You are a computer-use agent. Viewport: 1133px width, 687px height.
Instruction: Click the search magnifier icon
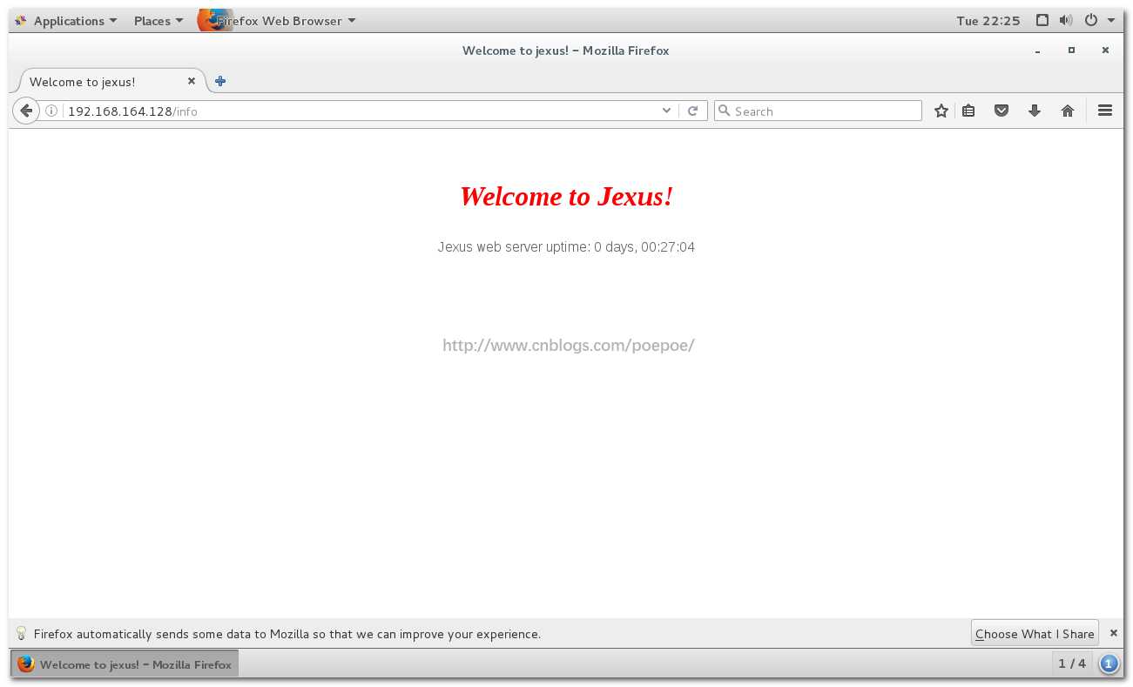click(x=724, y=111)
